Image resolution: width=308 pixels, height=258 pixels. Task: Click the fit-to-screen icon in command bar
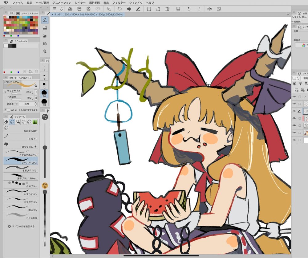click(219, 9)
